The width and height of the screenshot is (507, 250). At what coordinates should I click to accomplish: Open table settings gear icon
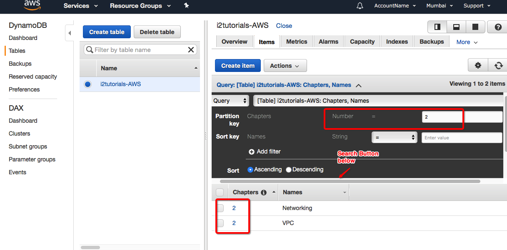click(x=478, y=65)
